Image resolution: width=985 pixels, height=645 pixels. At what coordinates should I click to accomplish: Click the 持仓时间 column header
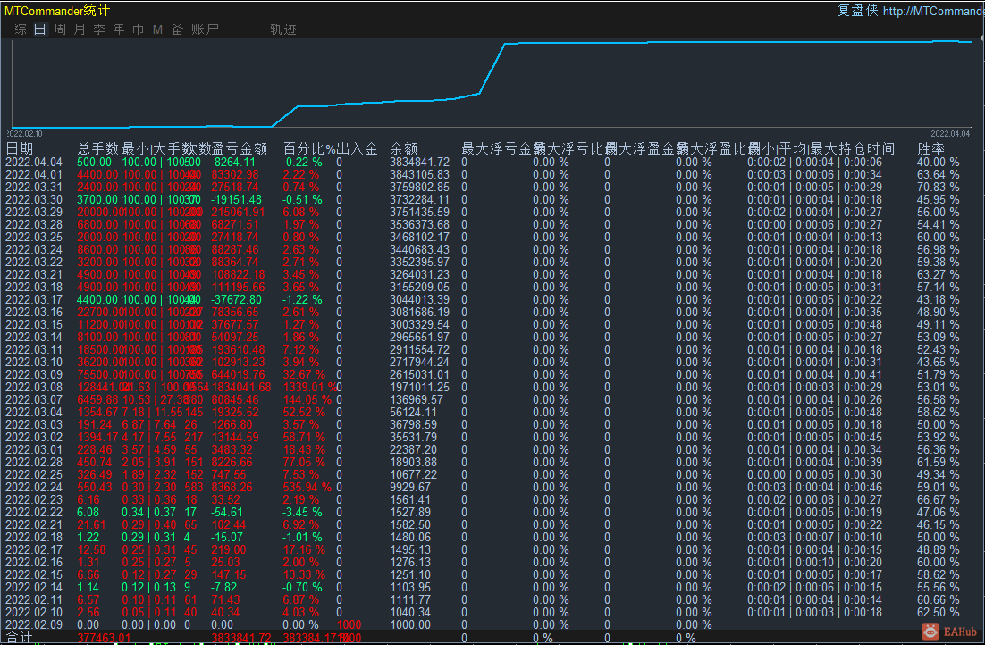868,149
